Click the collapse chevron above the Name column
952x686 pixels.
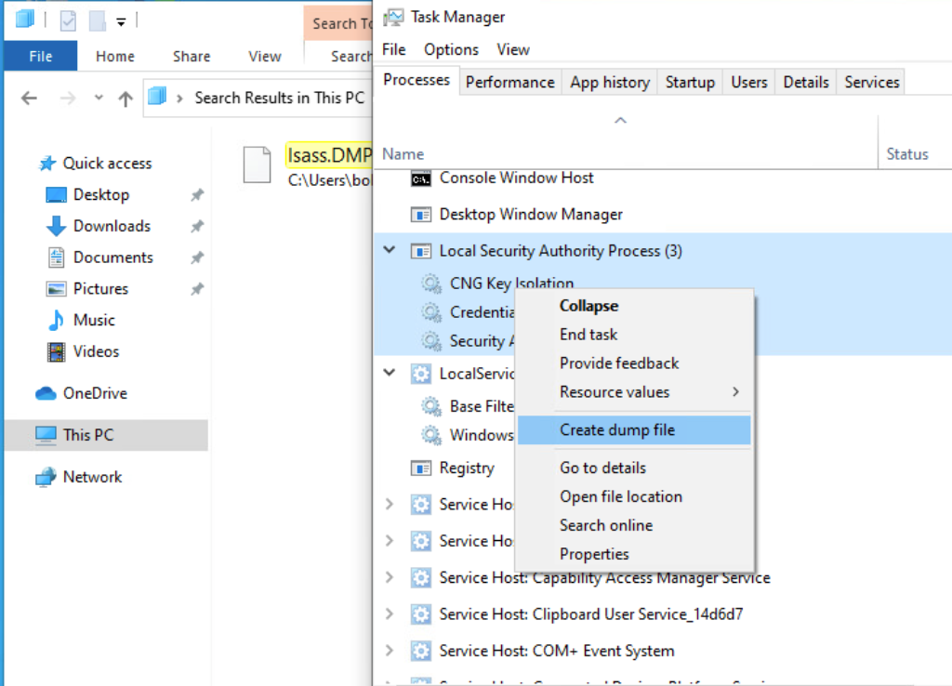tap(620, 119)
